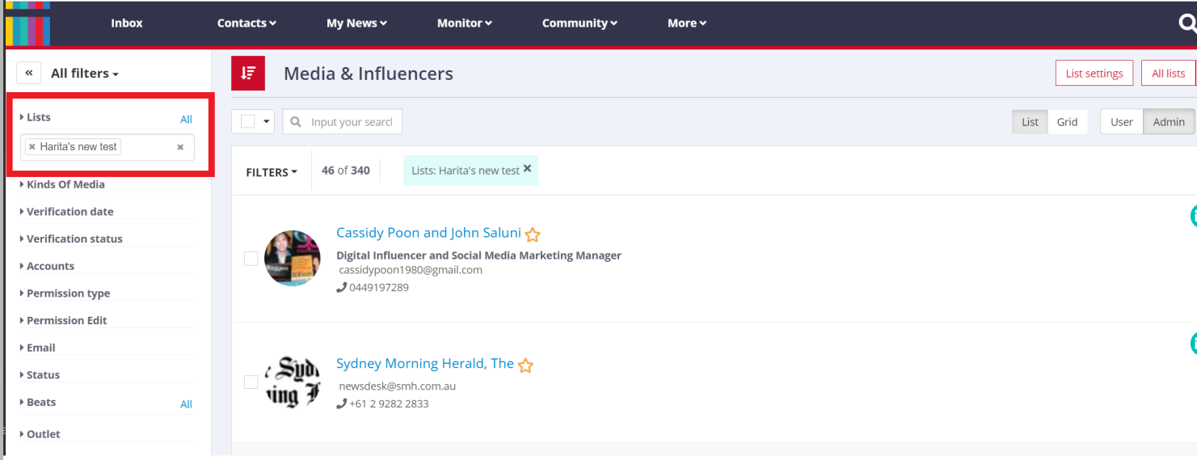Click the Input your search field
This screenshot has height=460, width=1197.
(351, 122)
